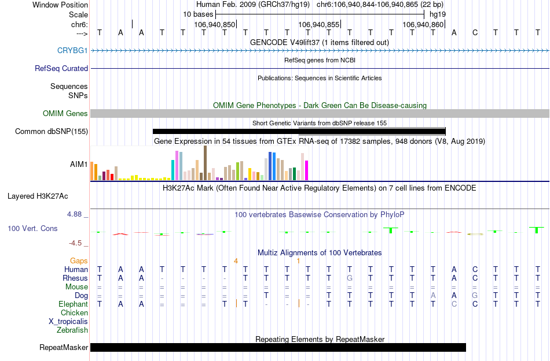Click the H3K27Ac Mark track title

(x=319, y=188)
